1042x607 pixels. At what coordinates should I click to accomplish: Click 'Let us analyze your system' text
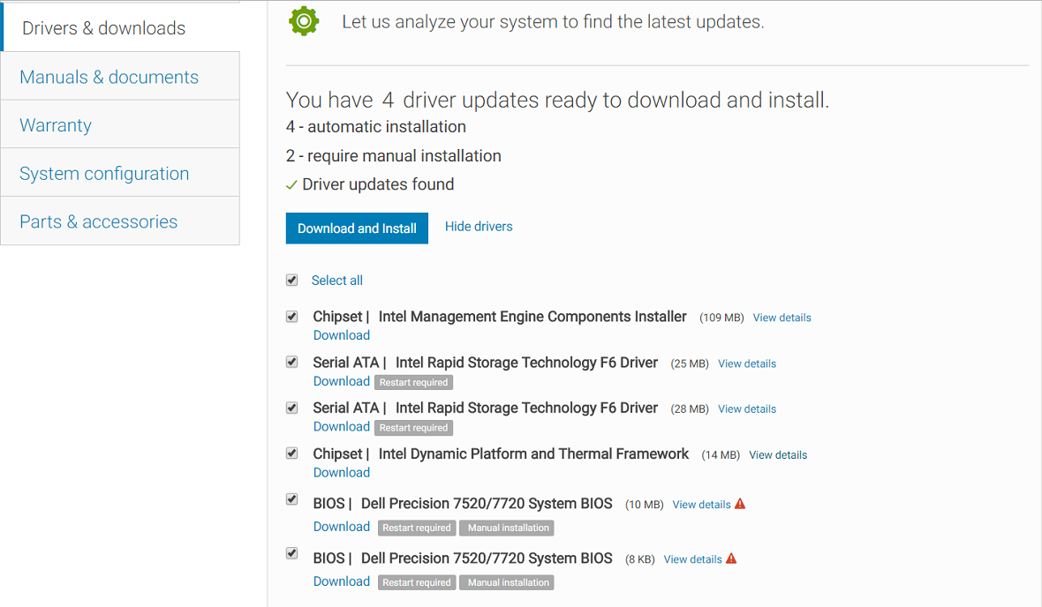pyautogui.click(x=553, y=22)
